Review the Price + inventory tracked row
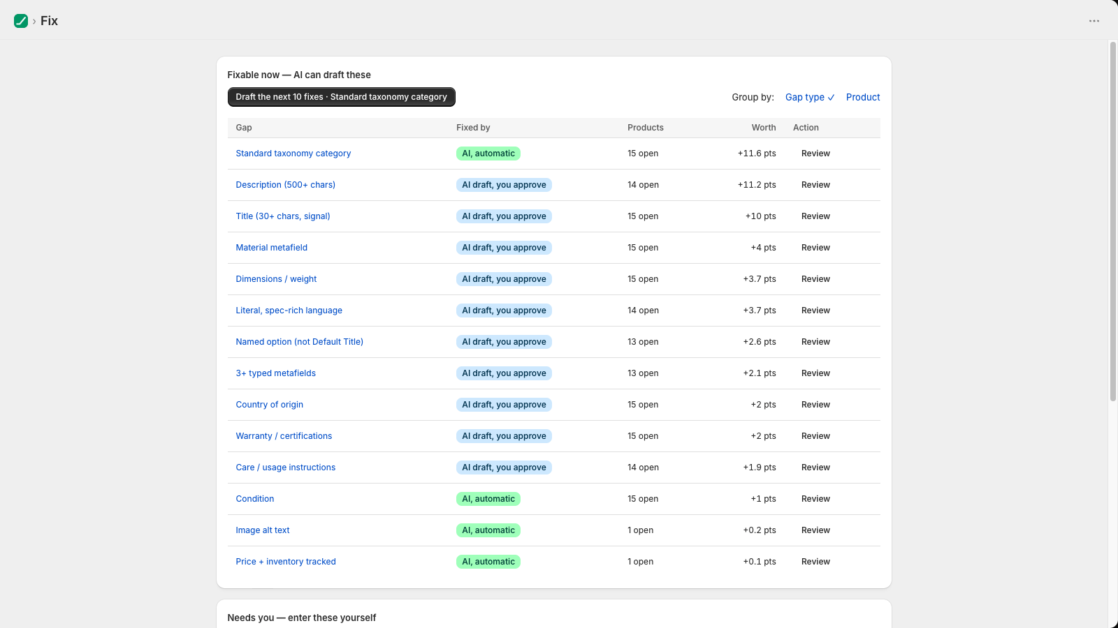The width and height of the screenshot is (1118, 628). (x=815, y=562)
